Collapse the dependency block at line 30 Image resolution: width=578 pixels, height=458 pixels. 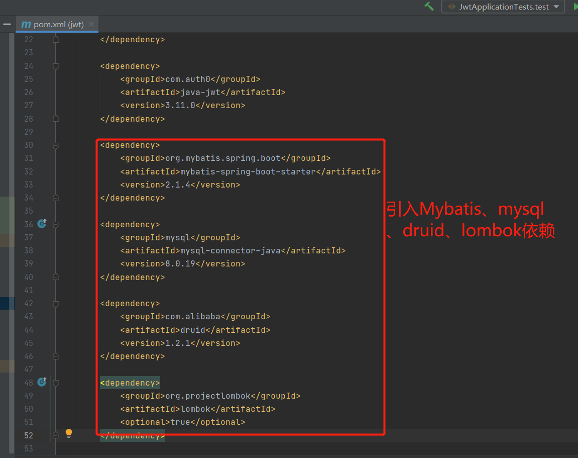56,146
